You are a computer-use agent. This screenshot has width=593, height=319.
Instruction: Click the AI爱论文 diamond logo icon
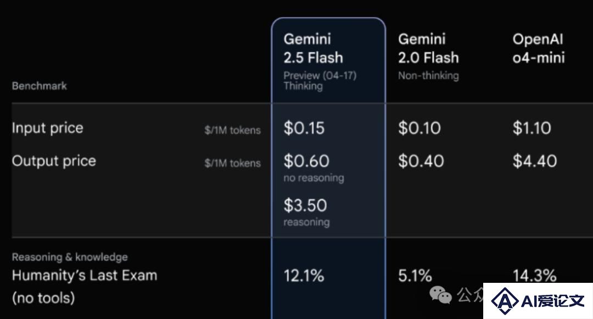505,301
